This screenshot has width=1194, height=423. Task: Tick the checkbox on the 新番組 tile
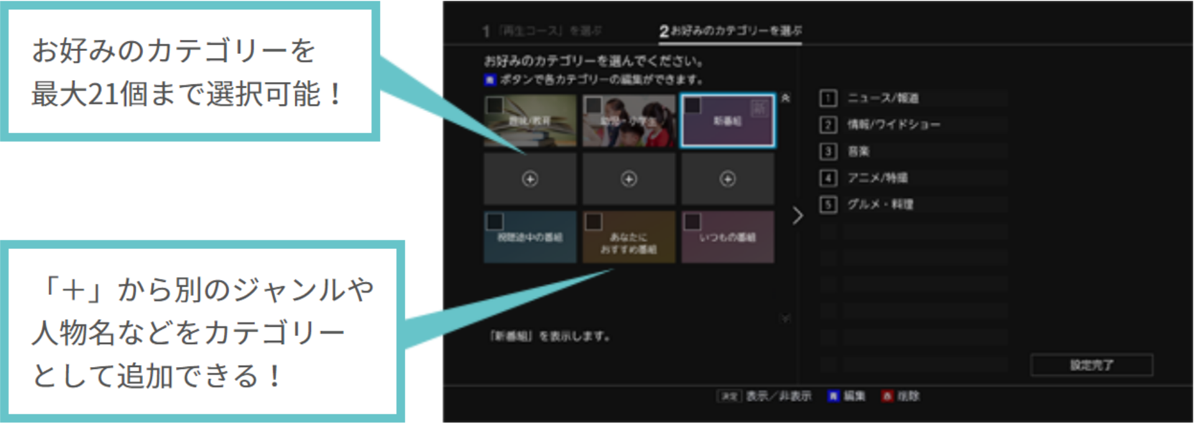tap(693, 106)
